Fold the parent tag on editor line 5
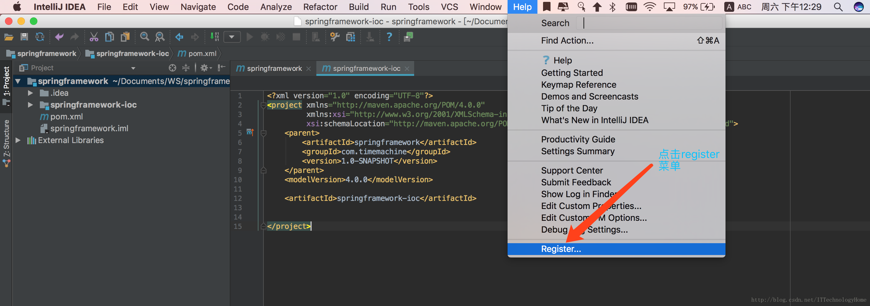 263,133
